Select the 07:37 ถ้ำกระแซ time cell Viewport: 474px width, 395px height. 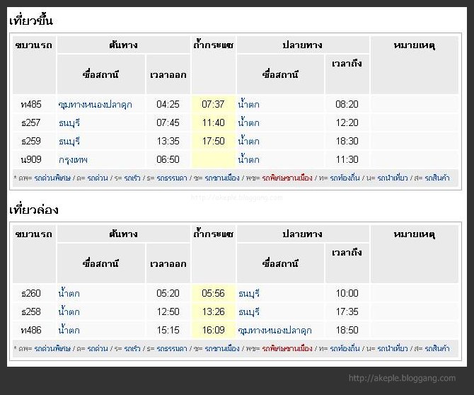[214, 104]
